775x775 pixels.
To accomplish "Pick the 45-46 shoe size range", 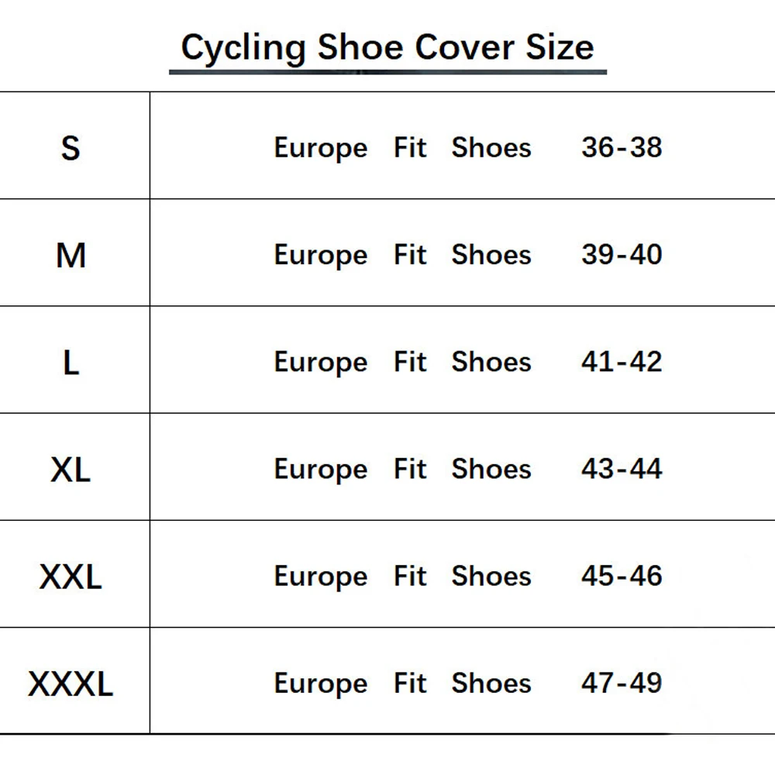I will coord(622,576).
